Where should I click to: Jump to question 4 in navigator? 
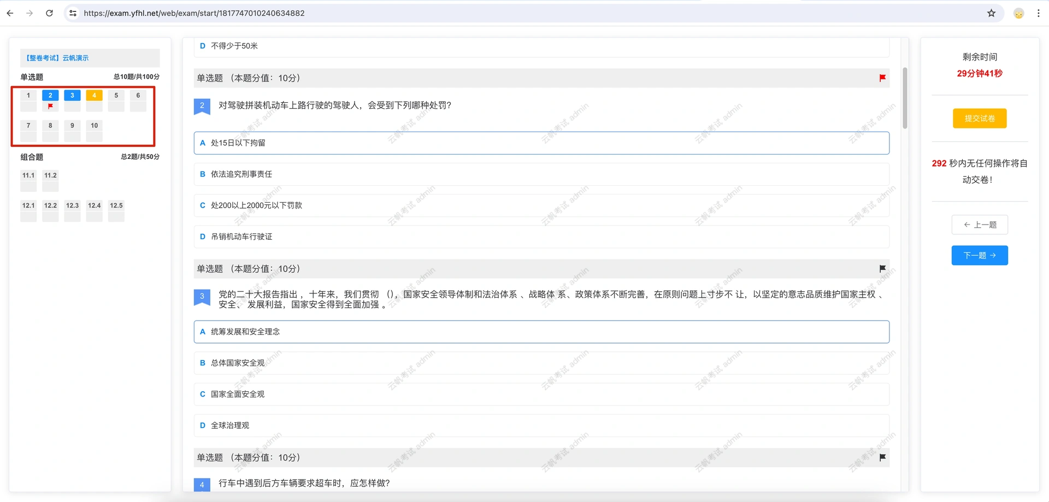tap(94, 100)
